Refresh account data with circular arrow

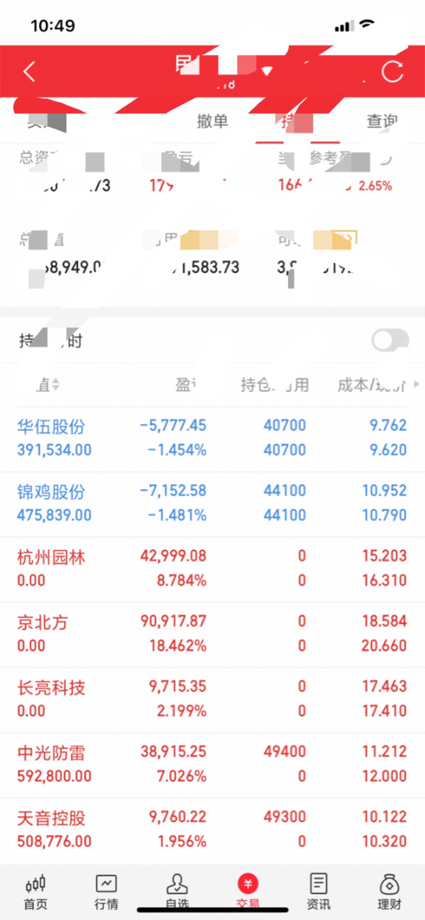392,71
